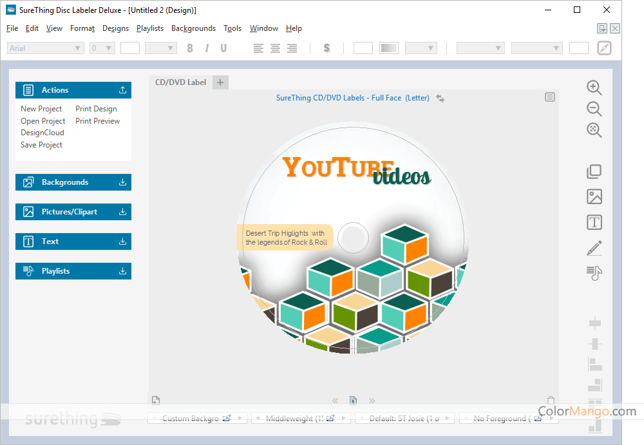Select the CD/DVD Label tab
The width and height of the screenshot is (644, 445).
click(x=180, y=82)
